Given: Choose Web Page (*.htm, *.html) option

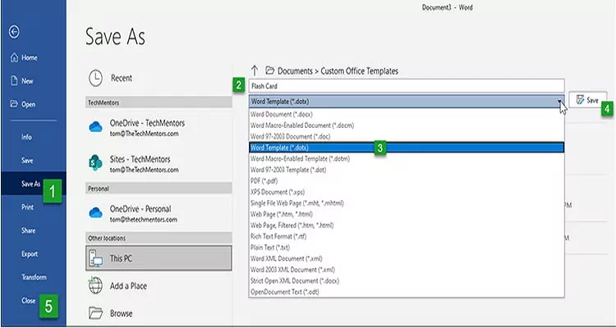Looking at the screenshot, I should [407, 214].
